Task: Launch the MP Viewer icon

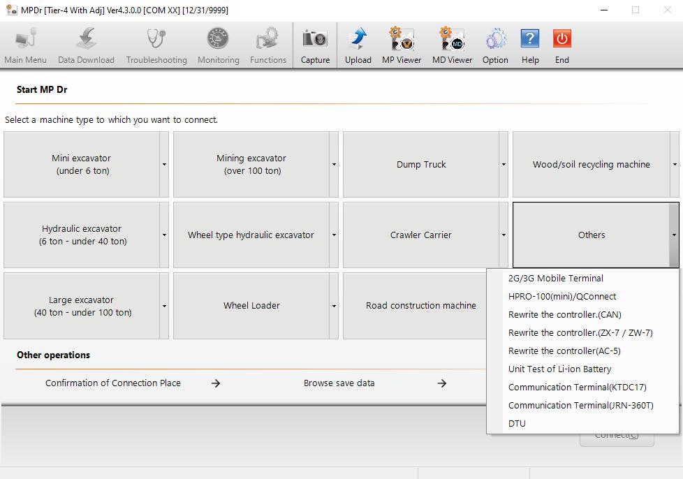Action: pyautogui.click(x=401, y=38)
